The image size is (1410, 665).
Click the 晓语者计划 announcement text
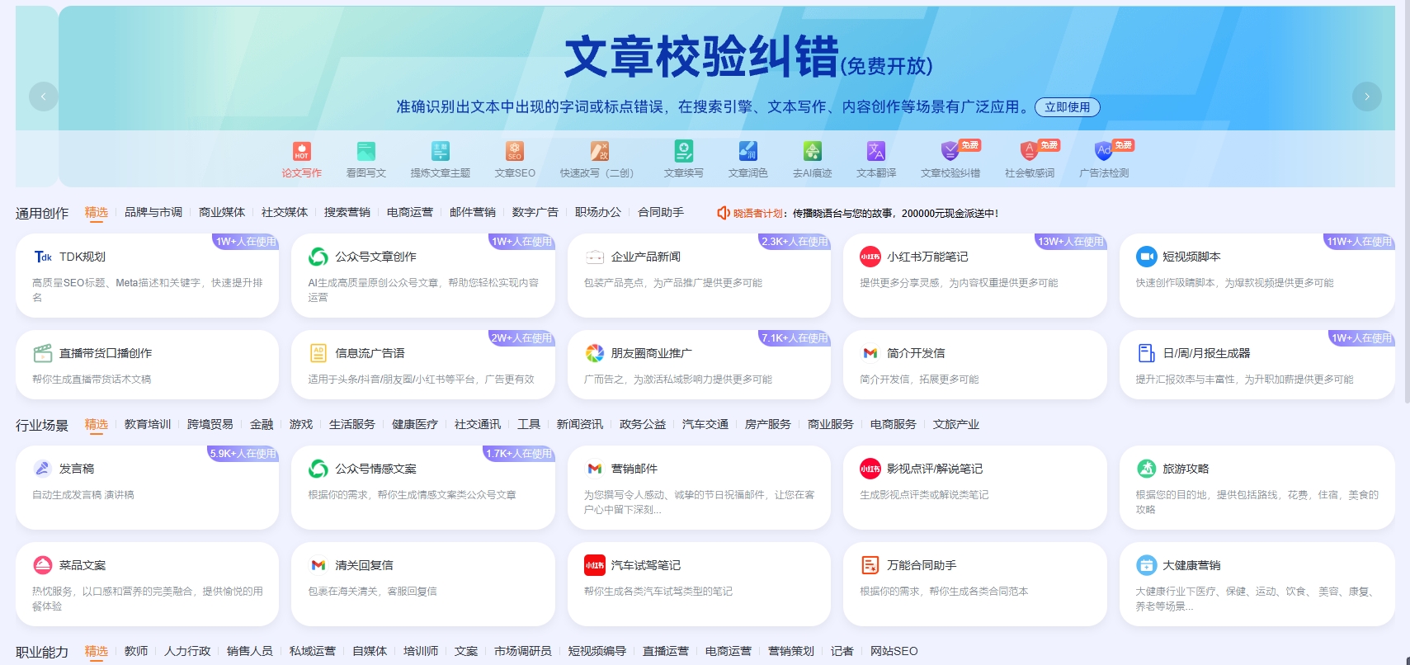(865, 213)
